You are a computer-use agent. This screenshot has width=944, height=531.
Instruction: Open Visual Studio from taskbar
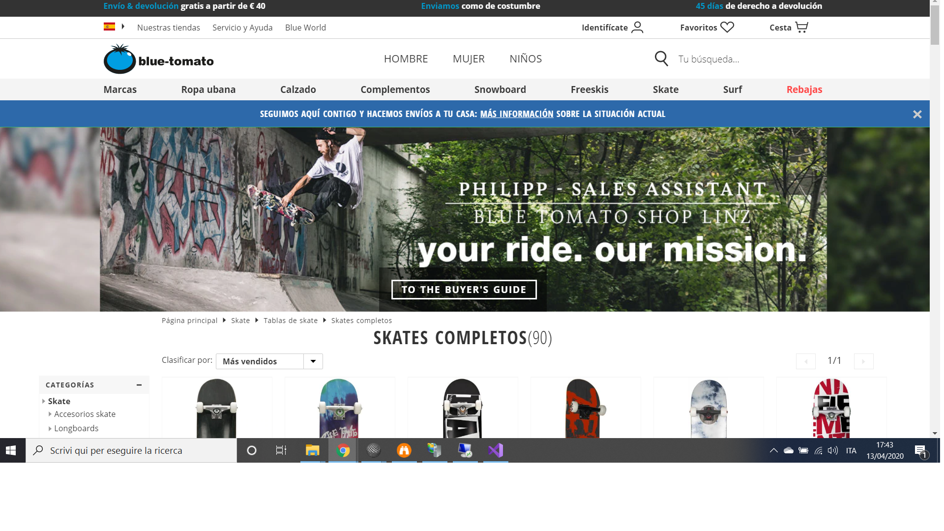[496, 450]
